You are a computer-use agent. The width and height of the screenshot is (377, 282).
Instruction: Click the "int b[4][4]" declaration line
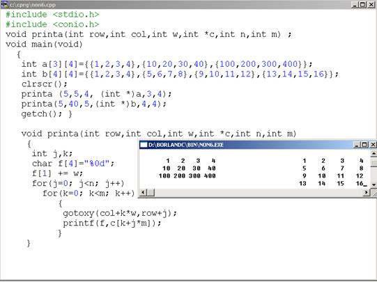click(x=180, y=74)
